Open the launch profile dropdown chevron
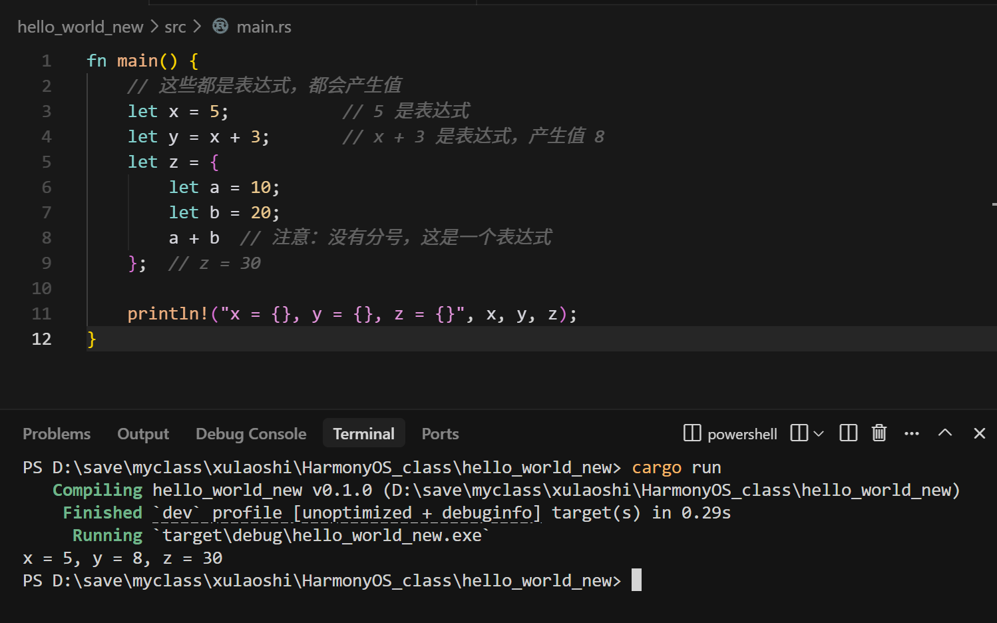 point(819,433)
